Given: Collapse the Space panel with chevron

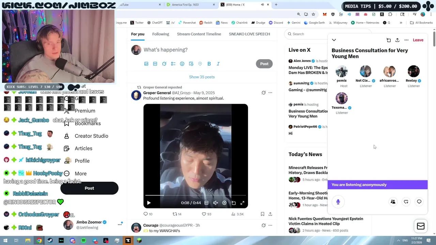Looking at the screenshot, I should tap(334, 40).
